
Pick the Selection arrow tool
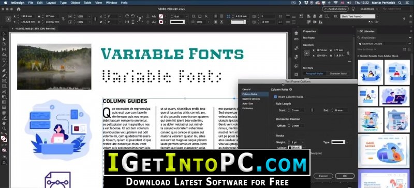pos(4,33)
